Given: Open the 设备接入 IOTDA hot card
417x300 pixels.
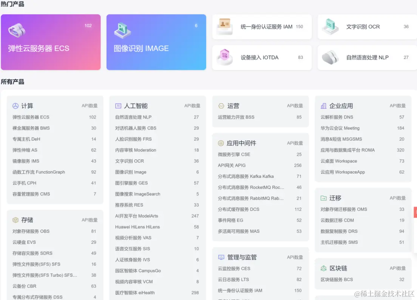Looking at the screenshot, I should coord(262,57).
